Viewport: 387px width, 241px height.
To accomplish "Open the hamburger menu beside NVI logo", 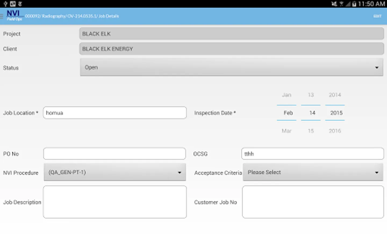I will tap(2, 17).
